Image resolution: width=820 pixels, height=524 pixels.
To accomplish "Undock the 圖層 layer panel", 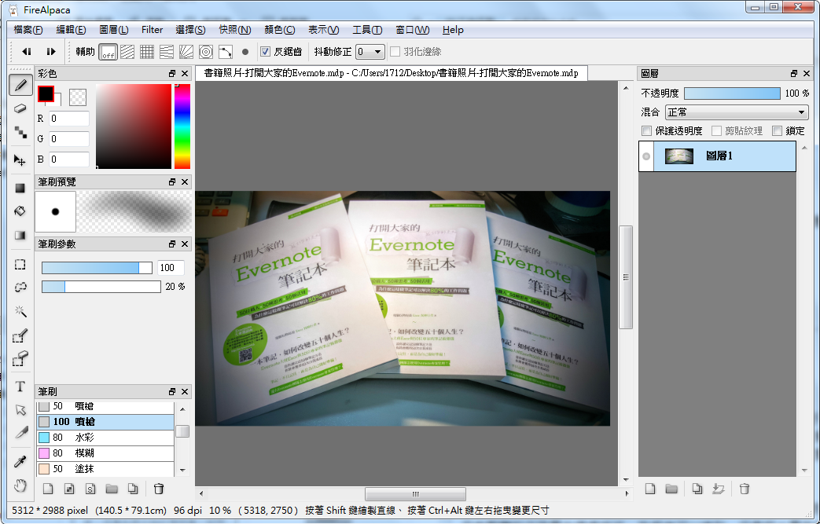I will point(794,74).
